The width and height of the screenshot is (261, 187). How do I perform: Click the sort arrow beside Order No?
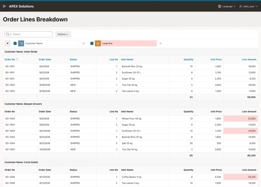(17, 59)
